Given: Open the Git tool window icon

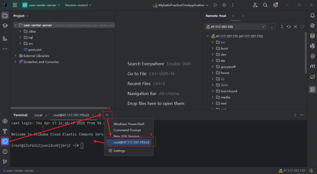Looking at the screenshot, I should [5, 161].
